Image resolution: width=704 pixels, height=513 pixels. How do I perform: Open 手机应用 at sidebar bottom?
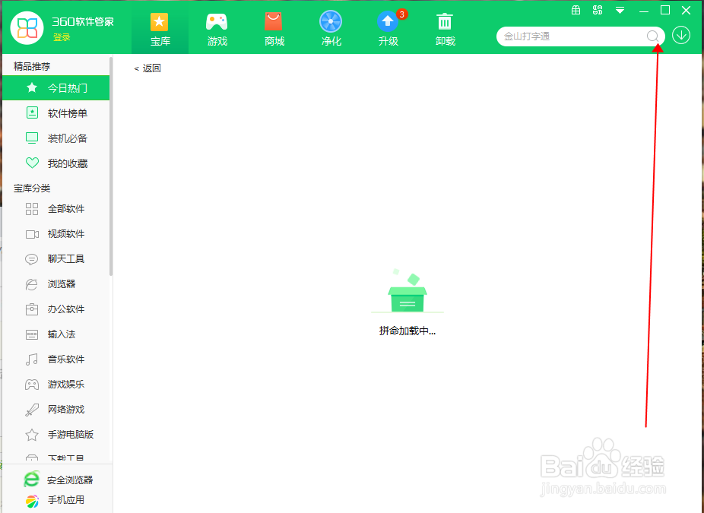[54, 500]
